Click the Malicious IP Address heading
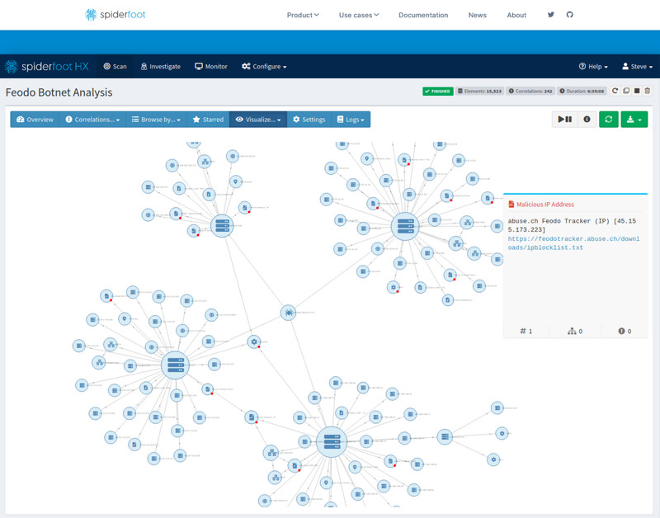The width and height of the screenshot is (660, 518). (x=545, y=205)
